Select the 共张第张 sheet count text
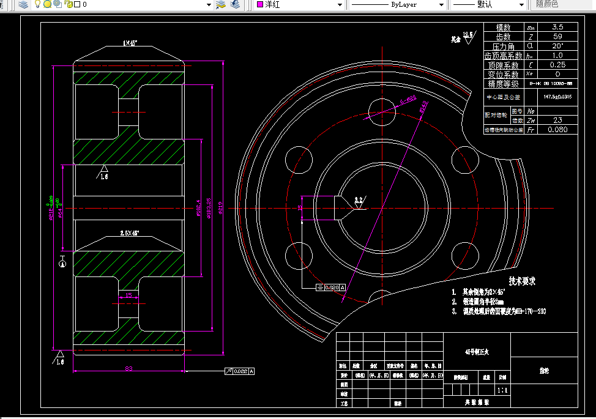 477,402
